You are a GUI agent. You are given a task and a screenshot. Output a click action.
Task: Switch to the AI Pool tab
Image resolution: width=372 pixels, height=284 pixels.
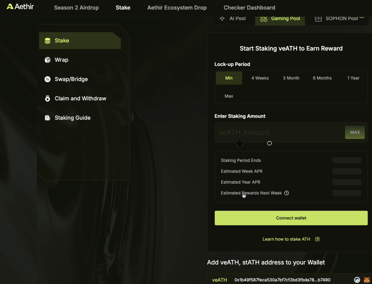pos(233,18)
